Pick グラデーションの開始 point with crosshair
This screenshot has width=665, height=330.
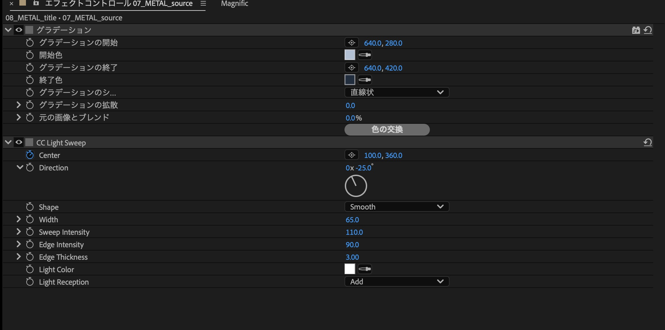[x=351, y=43]
